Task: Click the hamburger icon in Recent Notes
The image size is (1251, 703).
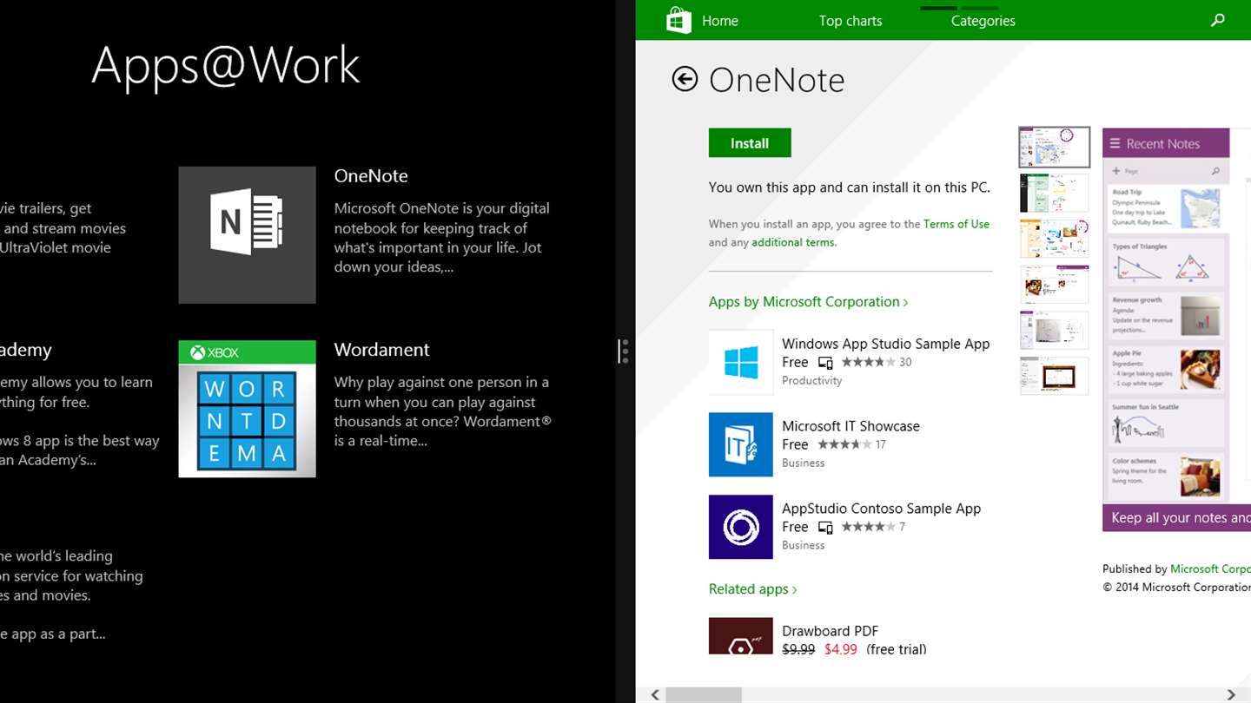Action: pyautogui.click(x=1115, y=144)
